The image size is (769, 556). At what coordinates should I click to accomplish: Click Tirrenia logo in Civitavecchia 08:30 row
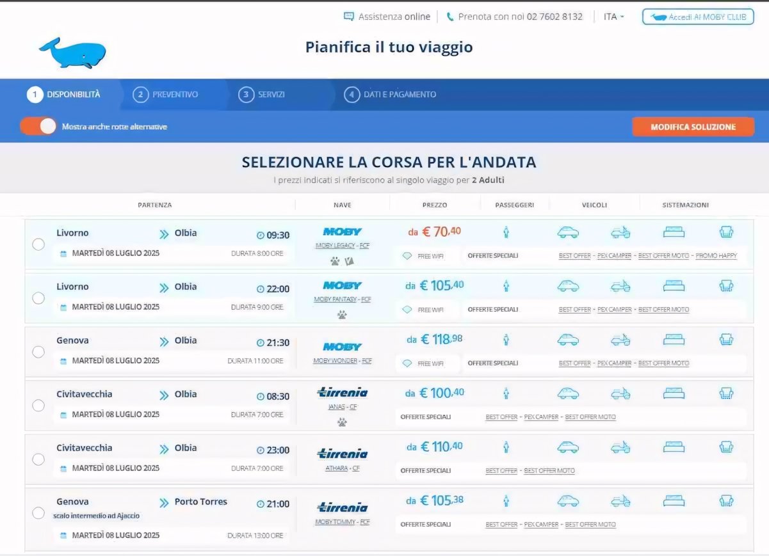point(343,392)
